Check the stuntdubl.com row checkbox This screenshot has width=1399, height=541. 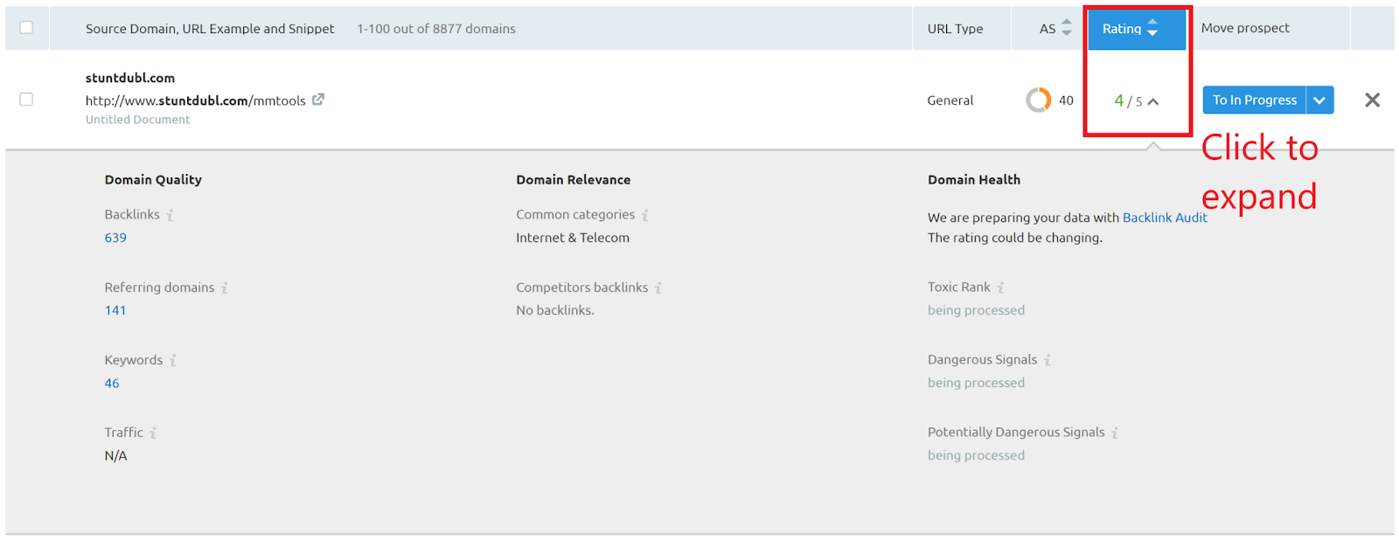26,100
